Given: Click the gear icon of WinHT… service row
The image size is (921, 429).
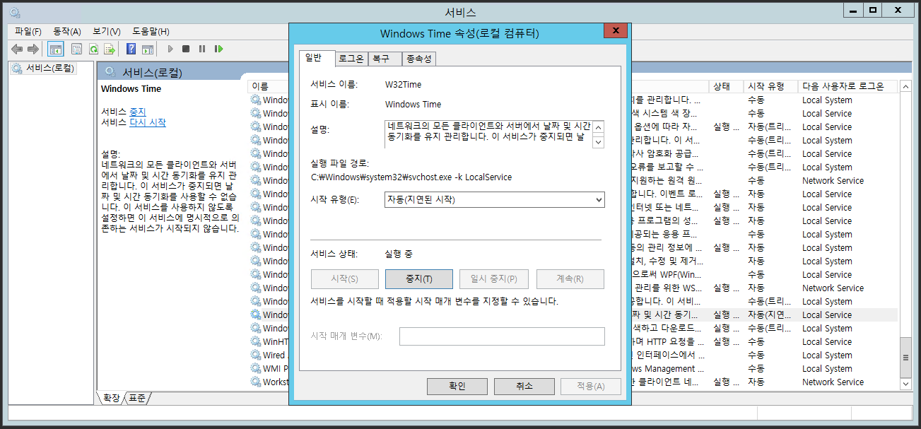Looking at the screenshot, I should (x=255, y=341).
